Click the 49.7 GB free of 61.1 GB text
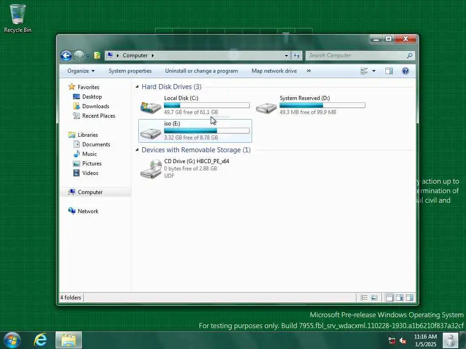Viewport: 466px width, 349px height. tap(191, 112)
